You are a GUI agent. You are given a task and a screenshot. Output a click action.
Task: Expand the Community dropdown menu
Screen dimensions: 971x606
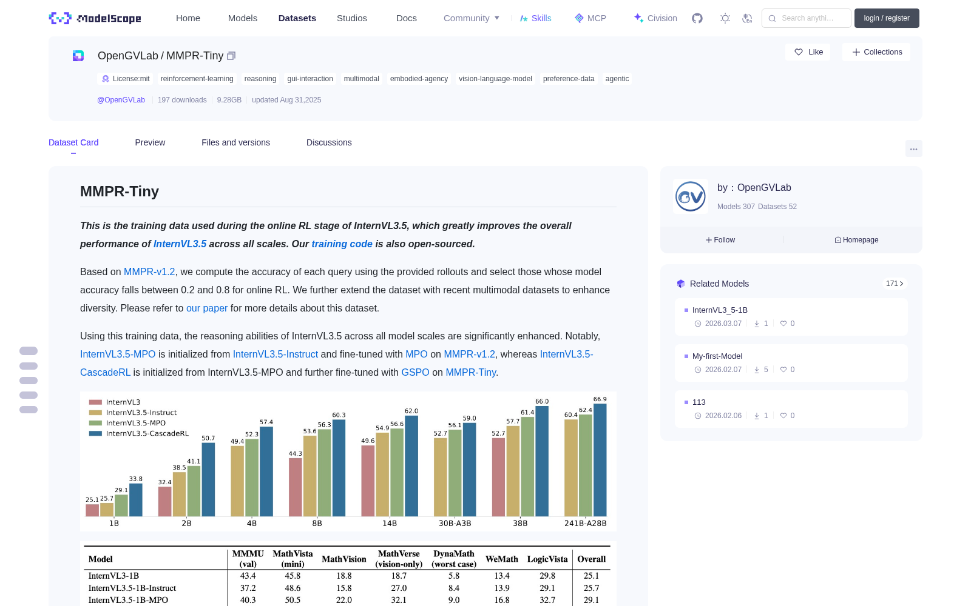click(x=472, y=18)
